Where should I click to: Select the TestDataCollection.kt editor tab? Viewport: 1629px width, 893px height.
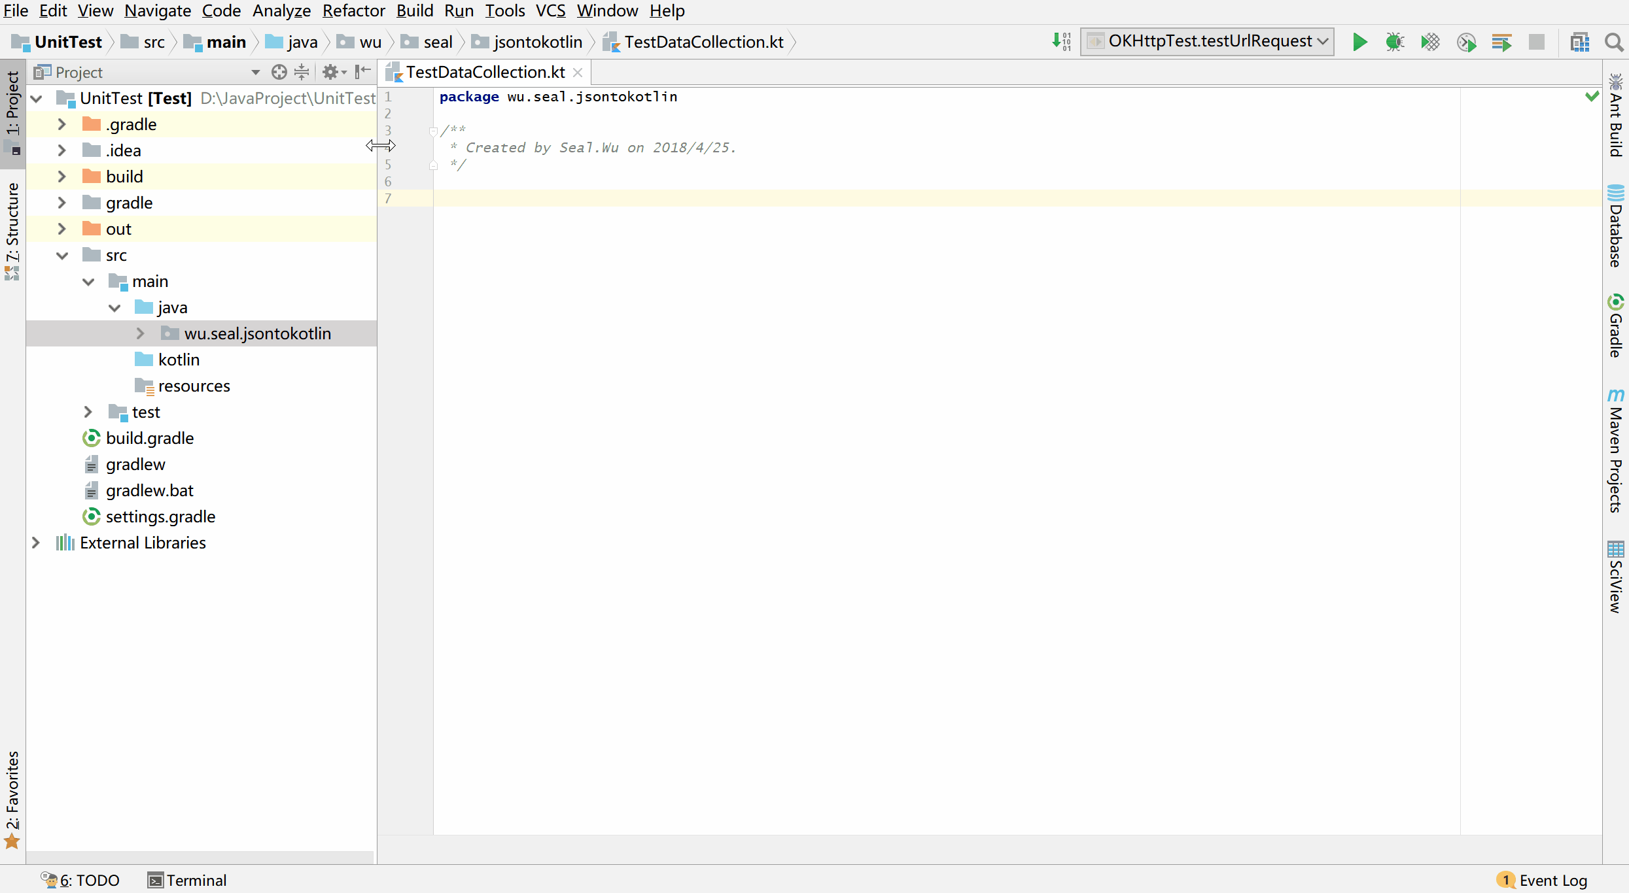coord(485,72)
